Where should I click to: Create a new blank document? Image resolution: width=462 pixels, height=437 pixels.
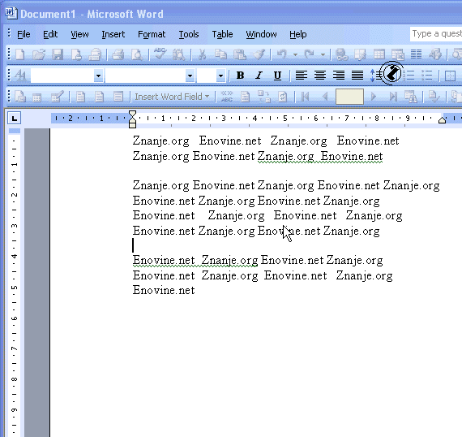[20, 54]
